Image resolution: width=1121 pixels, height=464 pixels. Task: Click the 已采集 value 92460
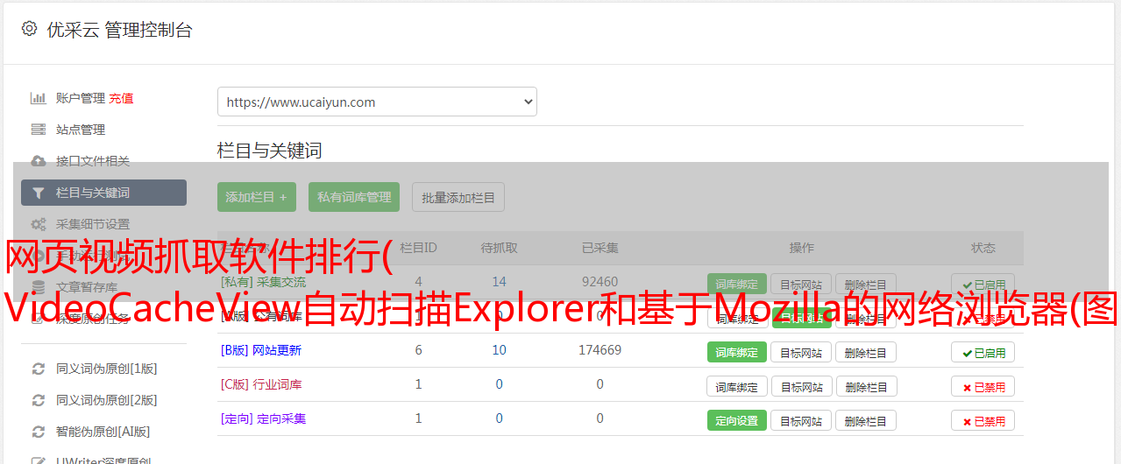pos(600,282)
